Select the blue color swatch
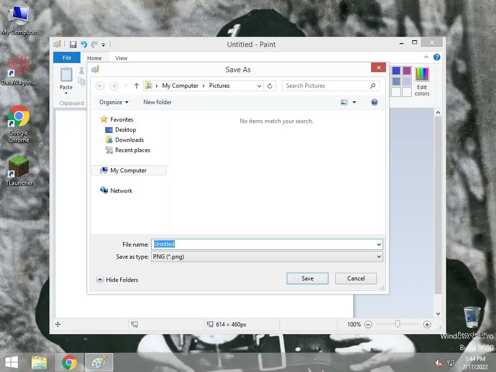The width and height of the screenshot is (496, 372). (x=396, y=71)
